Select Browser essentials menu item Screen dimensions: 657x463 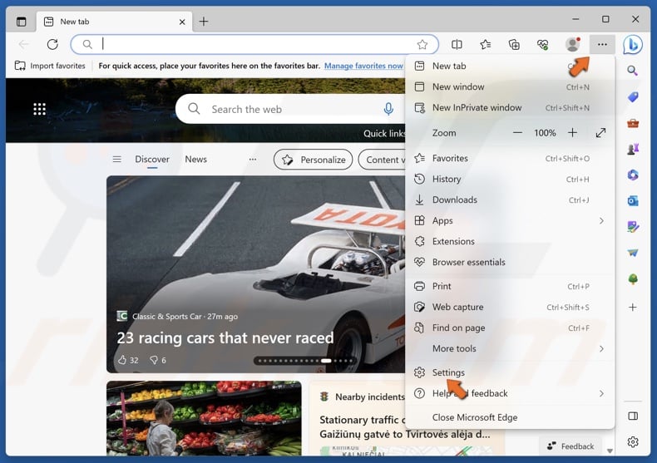[x=510, y=263]
